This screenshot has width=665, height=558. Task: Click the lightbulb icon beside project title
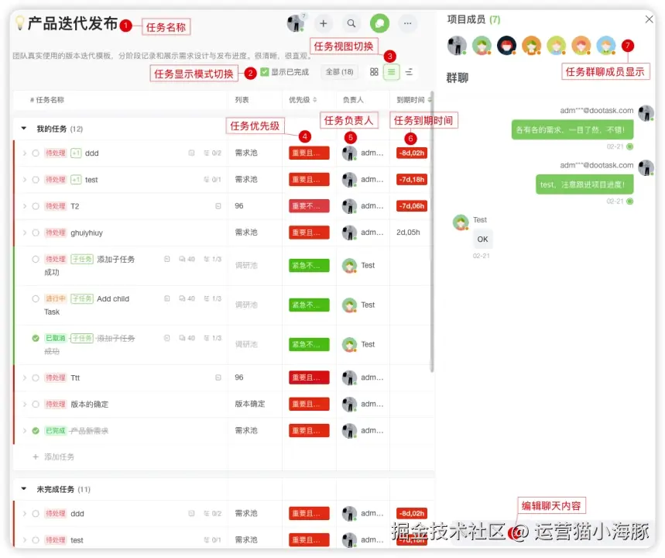(19, 23)
